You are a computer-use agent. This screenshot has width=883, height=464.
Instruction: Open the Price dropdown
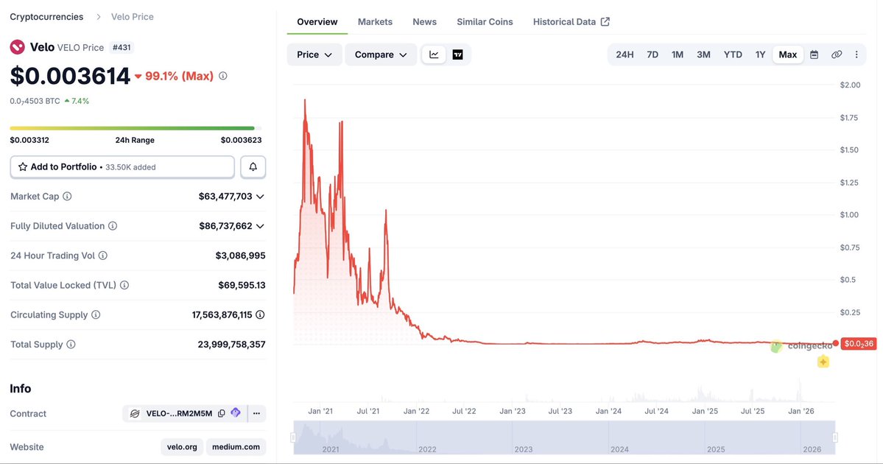(314, 55)
